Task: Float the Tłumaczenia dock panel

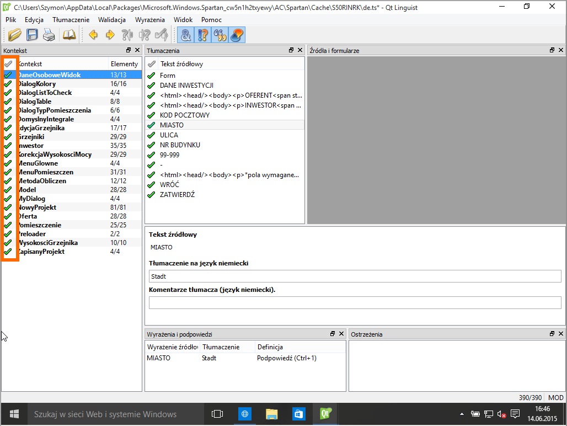Action: point(291,50)
